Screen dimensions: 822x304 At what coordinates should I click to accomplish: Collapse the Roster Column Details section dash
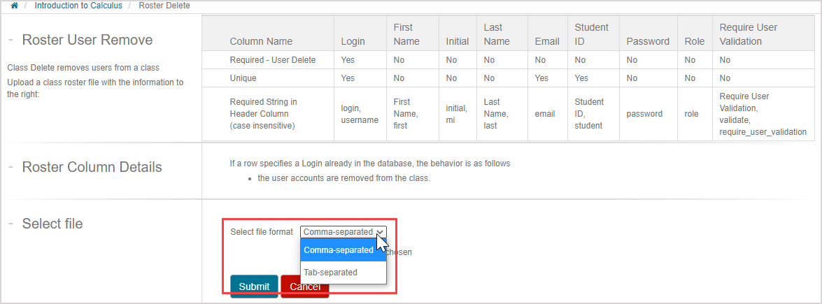point(11,167)
